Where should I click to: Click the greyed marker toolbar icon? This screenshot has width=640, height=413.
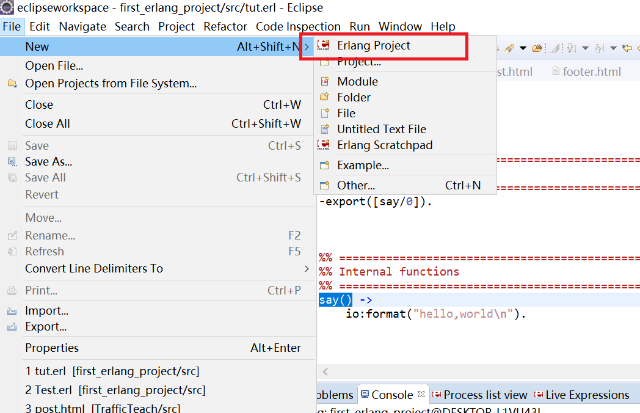click(555, 49)
